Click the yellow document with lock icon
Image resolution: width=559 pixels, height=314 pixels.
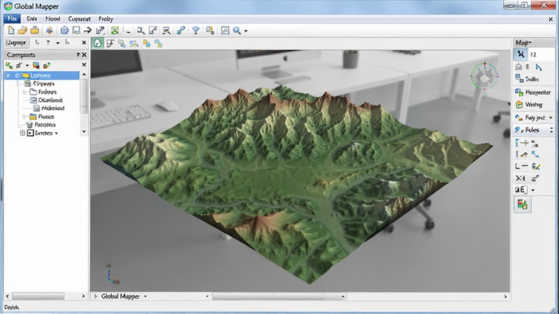tap(210, 31)
